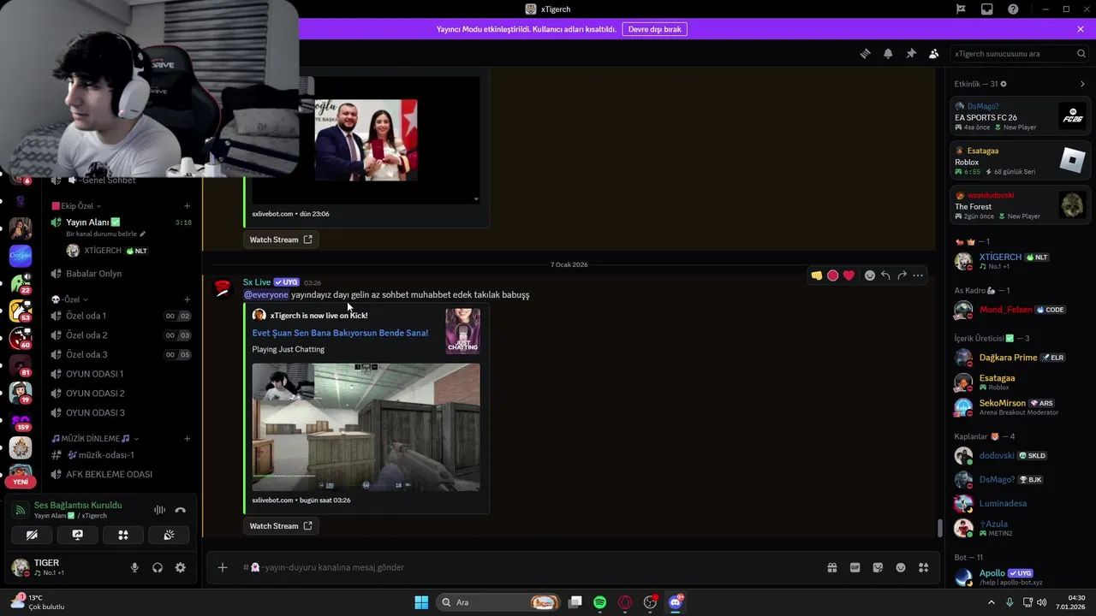Collapse the Ekip Özel category
The height and width of the screenshot is (616, 1096).
[76, 205]
